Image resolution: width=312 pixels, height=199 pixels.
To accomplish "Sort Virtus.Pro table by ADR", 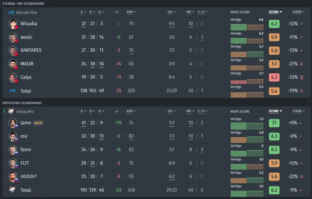I will [x=131, y=111].
